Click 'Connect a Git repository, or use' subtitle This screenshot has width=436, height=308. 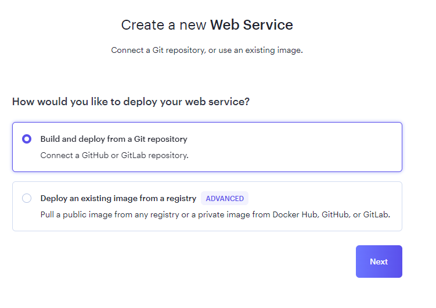tap(207, 50)
